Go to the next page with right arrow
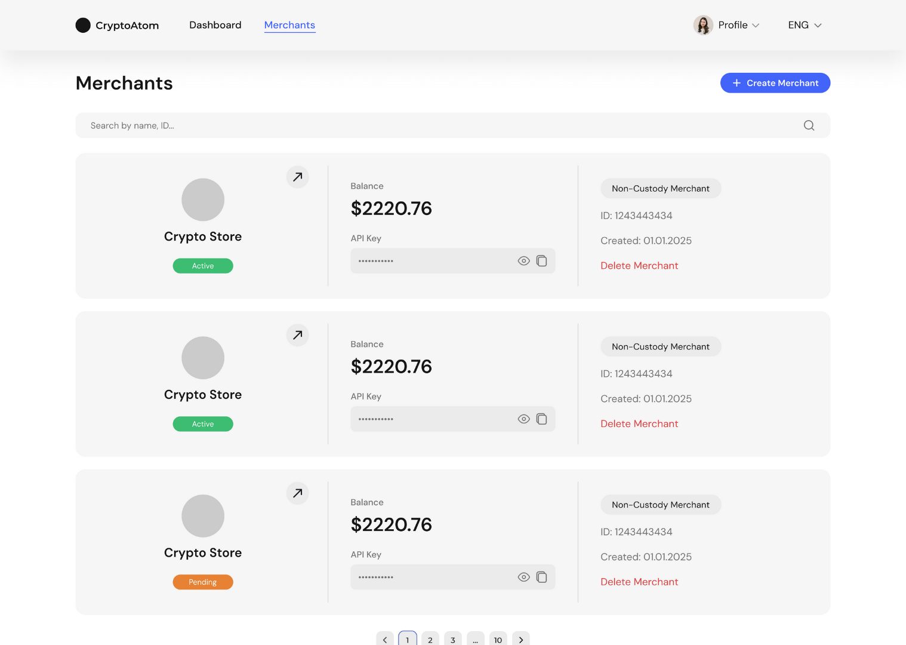 [x=520, y=639]
